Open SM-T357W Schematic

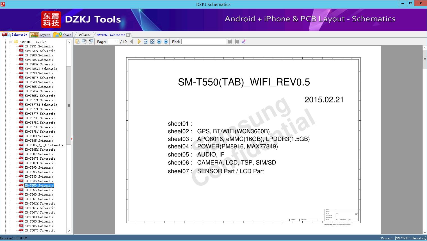point(40,78)
